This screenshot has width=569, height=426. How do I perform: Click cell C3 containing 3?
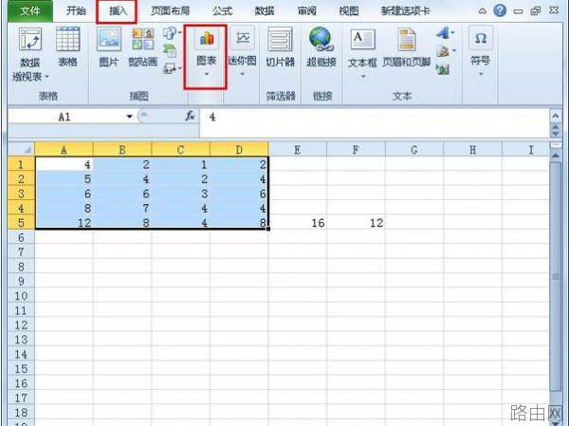(x=181, y=194)
